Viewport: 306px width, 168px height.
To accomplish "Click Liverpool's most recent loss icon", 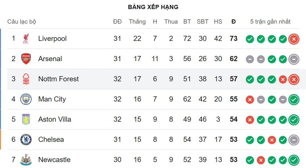I will (x=294, y=39).
